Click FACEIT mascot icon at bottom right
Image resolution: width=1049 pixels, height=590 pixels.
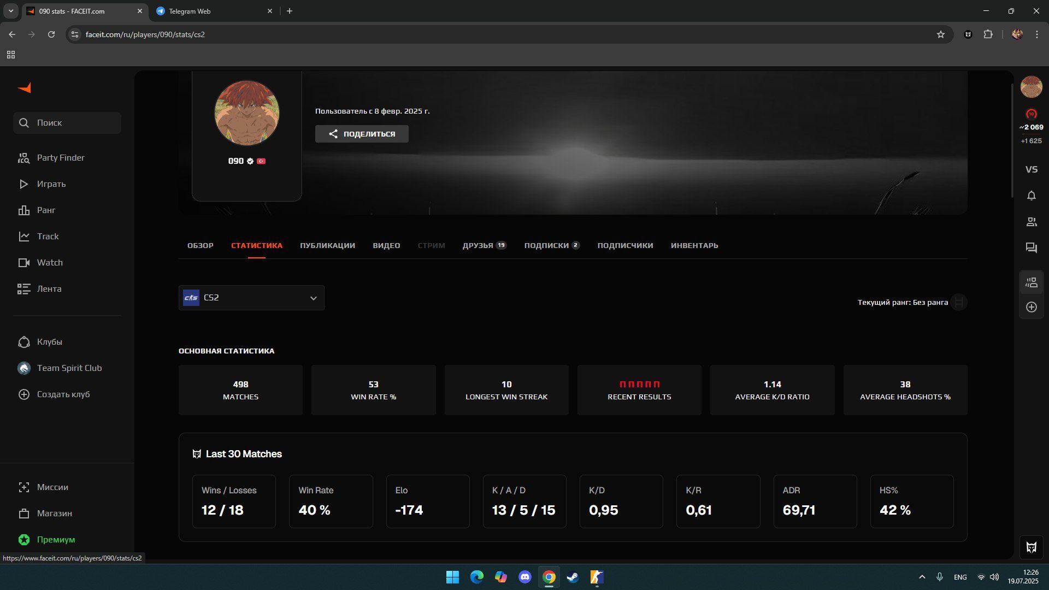click(1031, 547)
